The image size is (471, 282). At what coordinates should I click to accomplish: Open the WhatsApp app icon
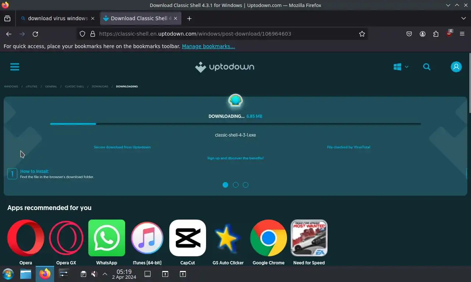[x=107, y=238]
